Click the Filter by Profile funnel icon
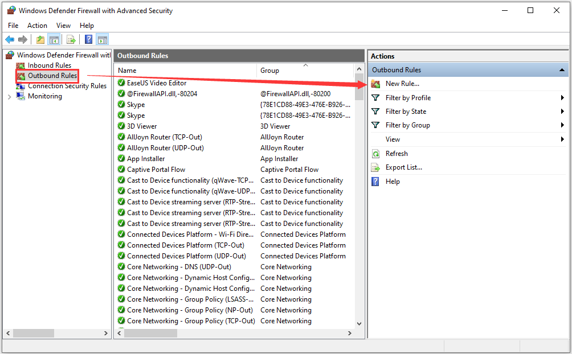Viewport: 572px width, 354px height. coord(375,98)
